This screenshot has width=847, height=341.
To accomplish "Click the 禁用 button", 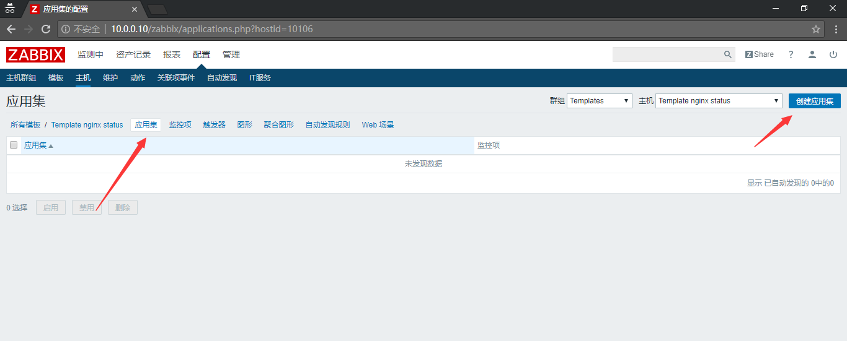I will [x=87, y=208].
